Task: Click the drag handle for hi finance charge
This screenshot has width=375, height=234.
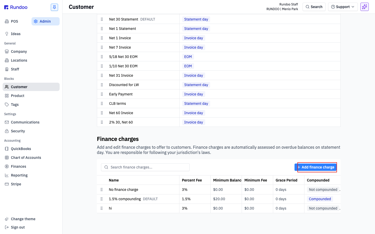Action: (102, 208)
